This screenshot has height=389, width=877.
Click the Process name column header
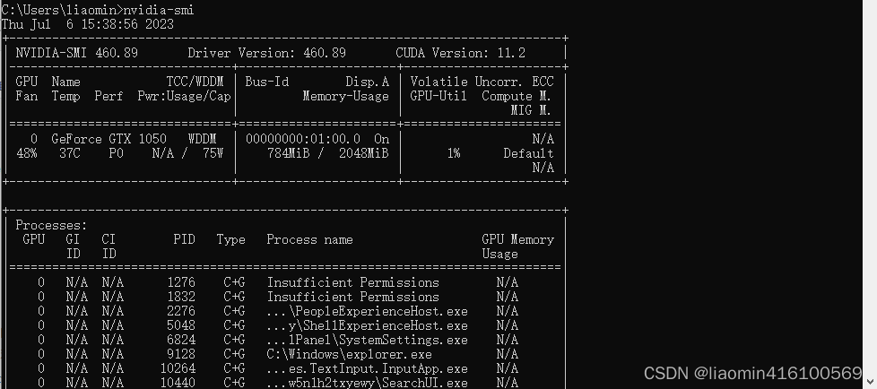[310, 240]
